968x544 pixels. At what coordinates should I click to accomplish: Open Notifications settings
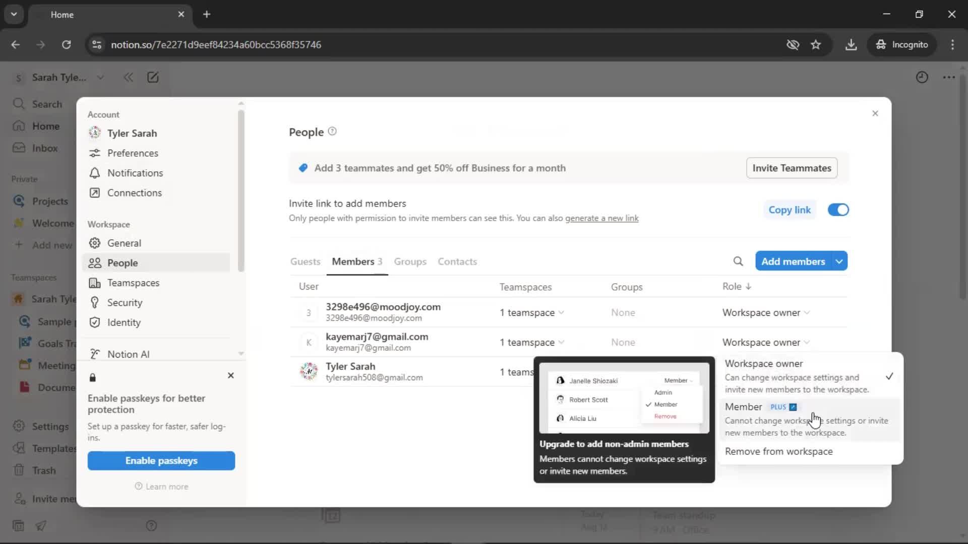(156, 173)
